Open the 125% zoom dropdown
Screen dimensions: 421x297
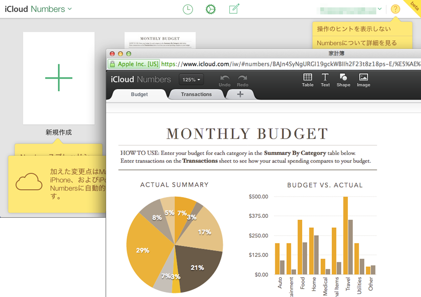pos(191,80)
